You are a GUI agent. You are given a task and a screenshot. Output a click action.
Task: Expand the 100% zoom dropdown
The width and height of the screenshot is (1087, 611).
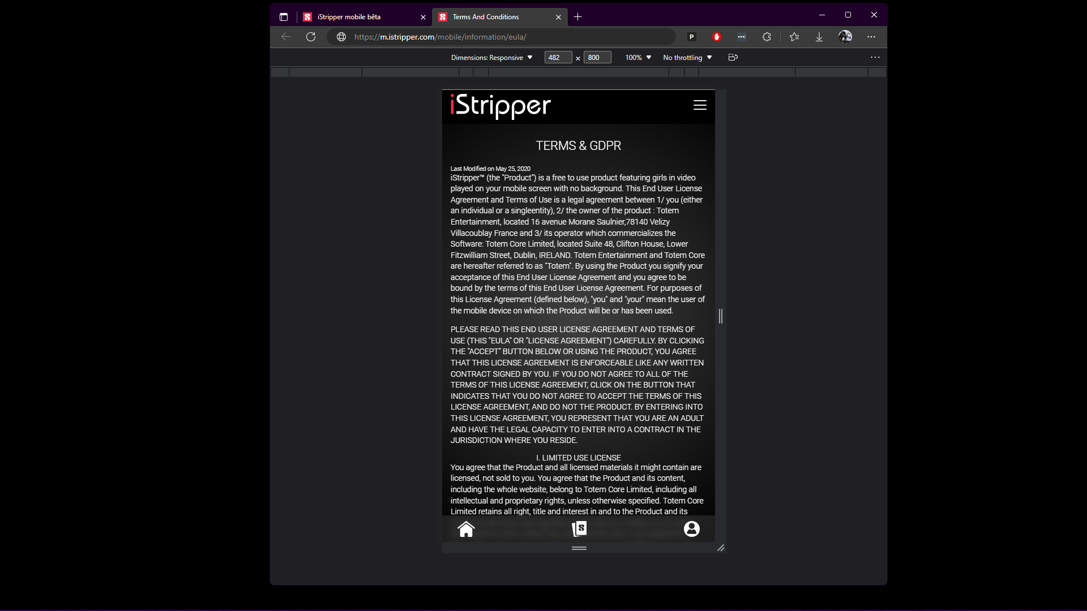pyautogui.click(x=638, y=58)
